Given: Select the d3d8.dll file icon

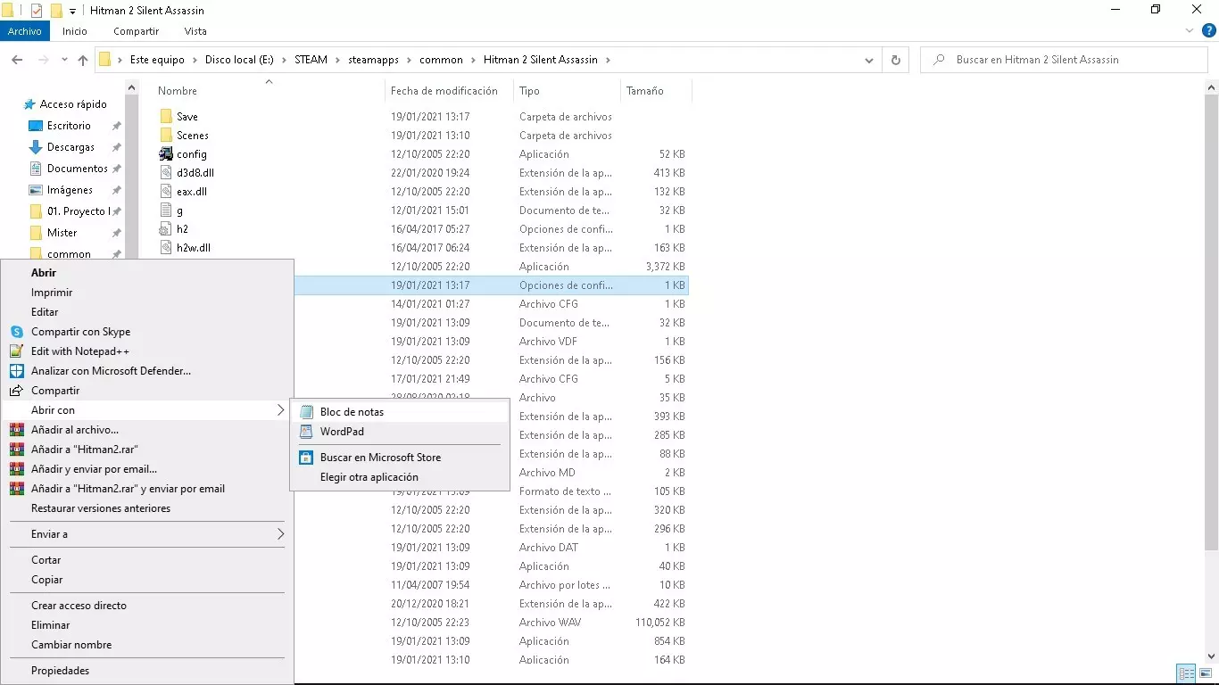Looking at the screenshot, I should pyautogui.click(x=166, y=173).
